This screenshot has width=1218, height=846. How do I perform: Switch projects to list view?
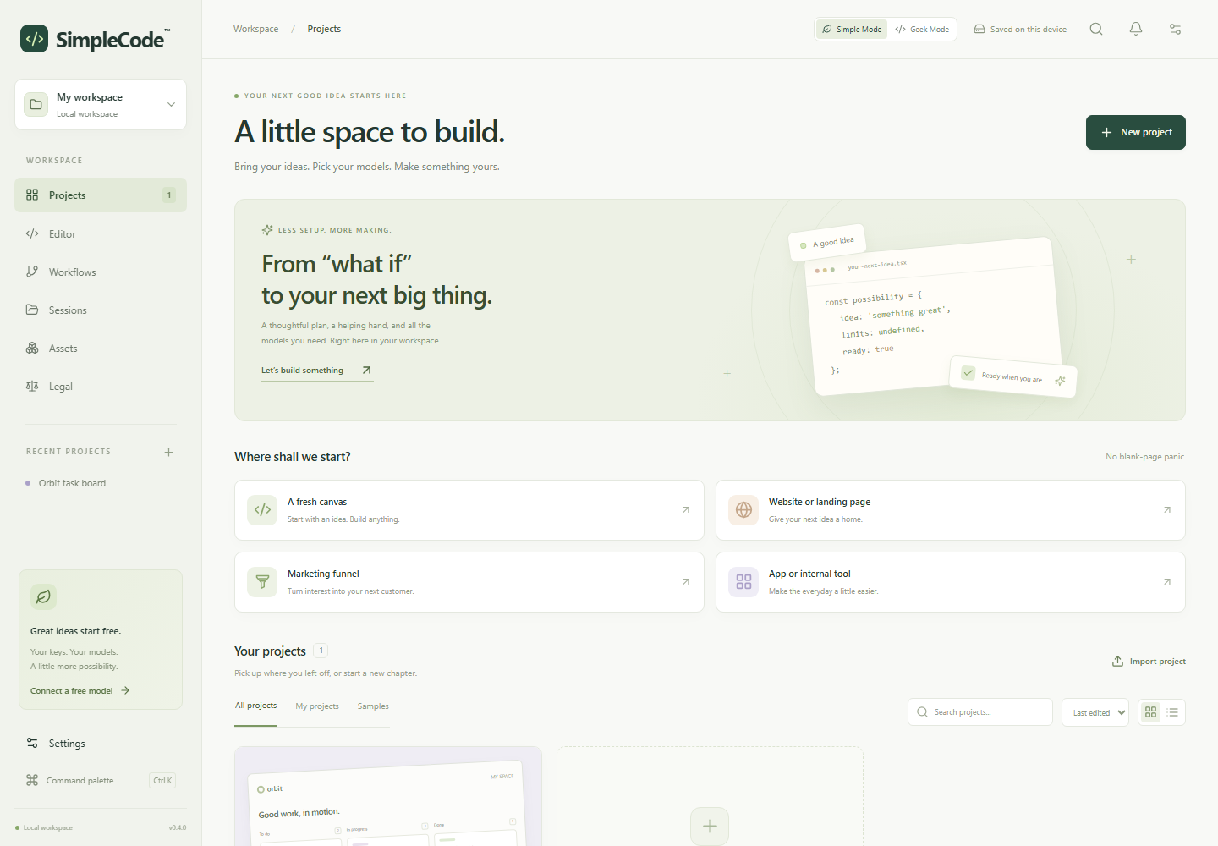[x=1172, y=712]
